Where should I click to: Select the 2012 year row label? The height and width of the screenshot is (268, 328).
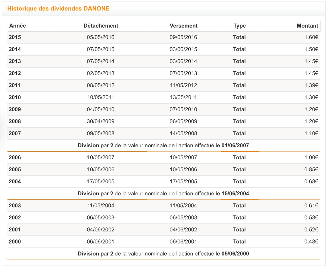(15, 73)
